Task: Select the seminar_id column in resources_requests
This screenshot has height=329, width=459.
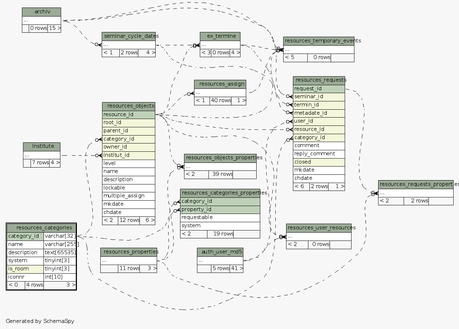Action: (319, 96)
